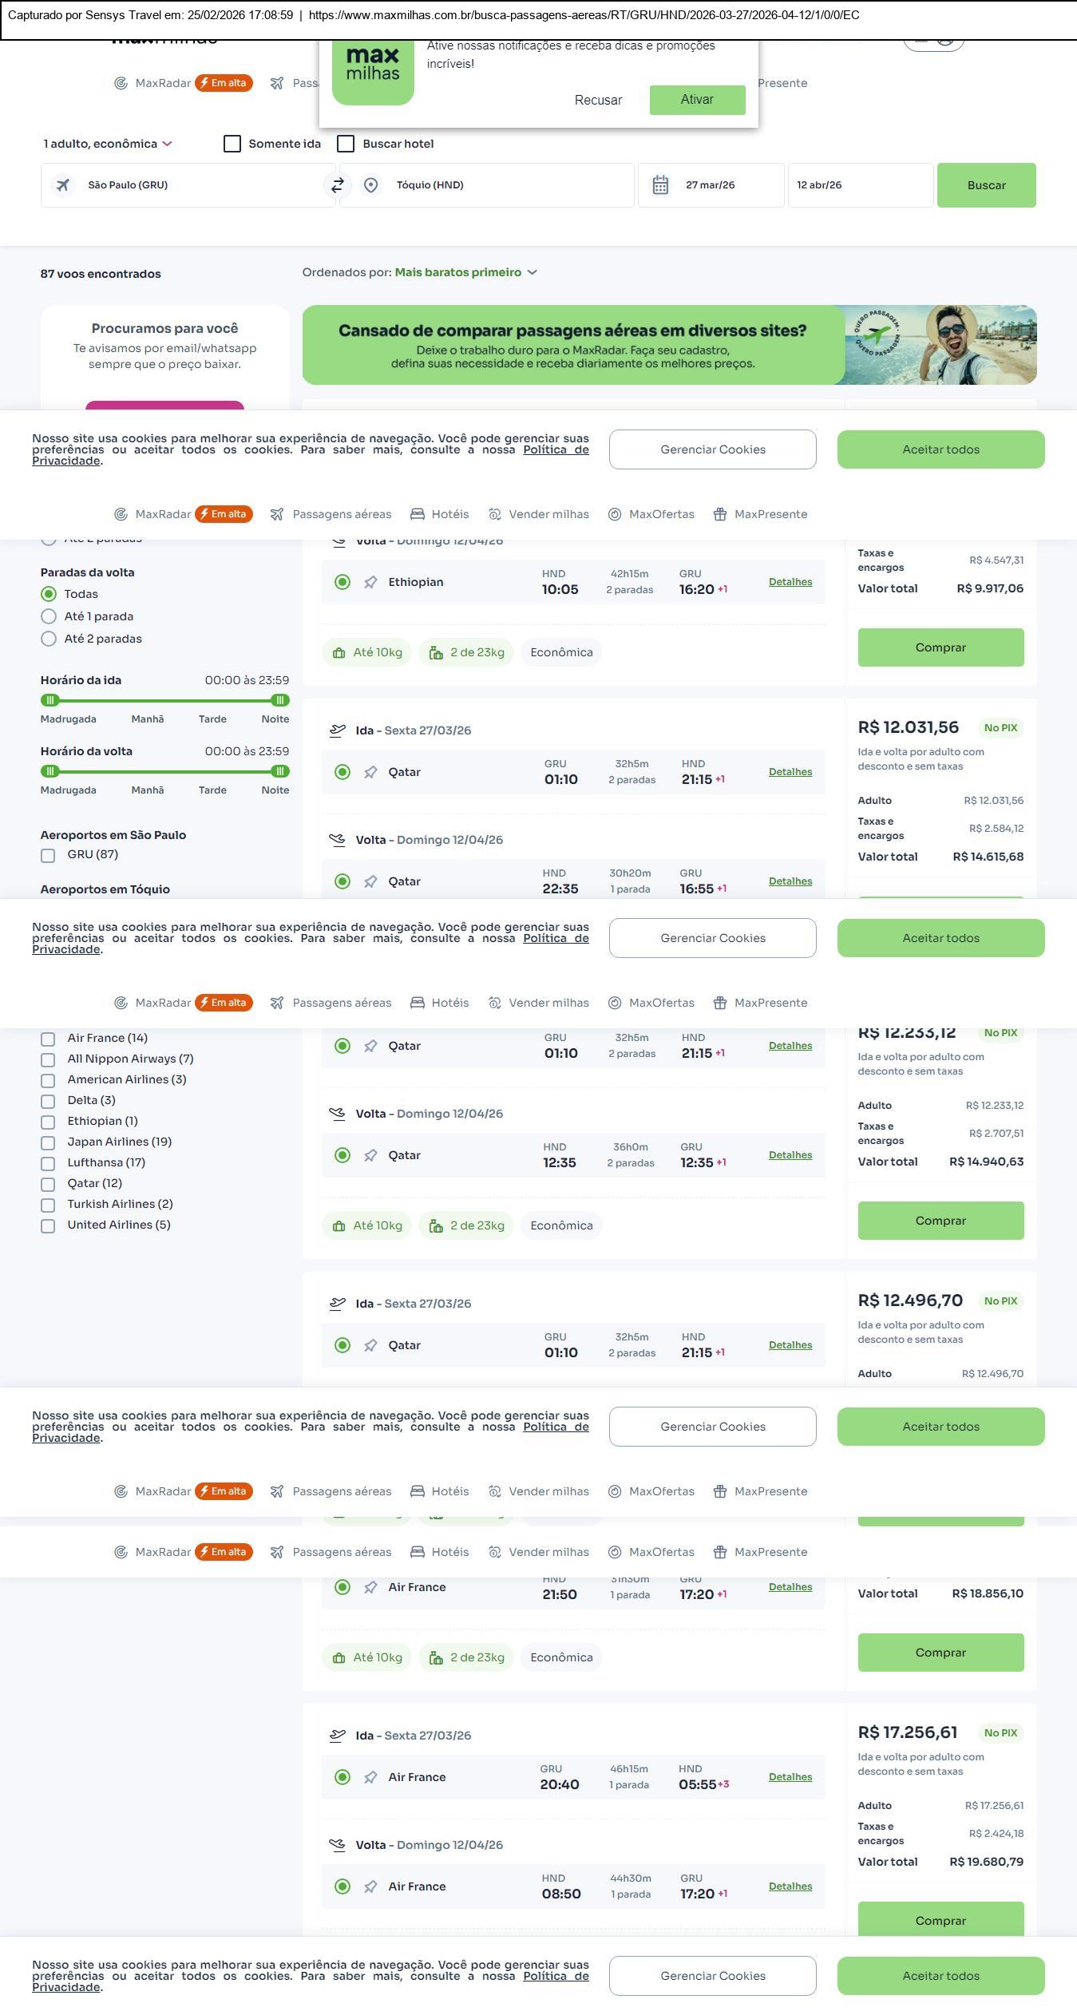Viewport: 1077px width, 2015px height.
Task: Click the 2 de 23kg baggage badge
Action: tap(466, 652)
